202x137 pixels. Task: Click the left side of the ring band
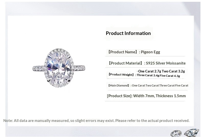[38, 68]
